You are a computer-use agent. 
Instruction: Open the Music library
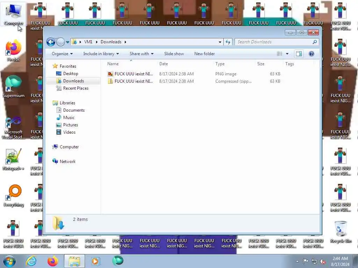coord(69,118)
